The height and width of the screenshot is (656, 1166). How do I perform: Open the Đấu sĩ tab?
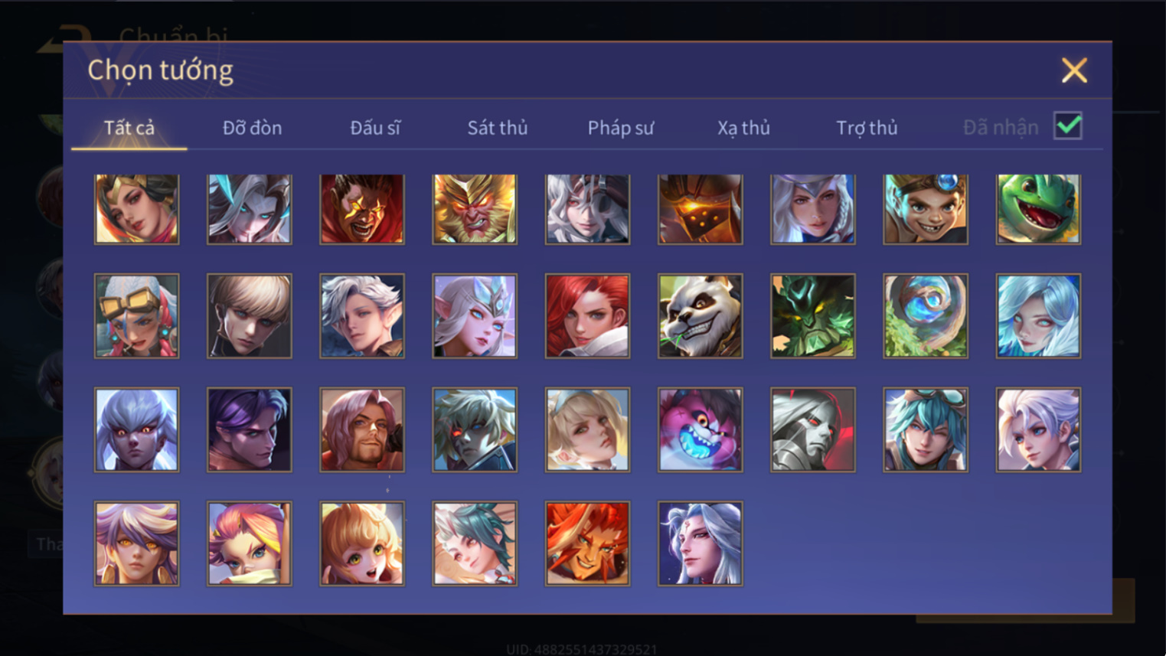(x=375, y=128)
